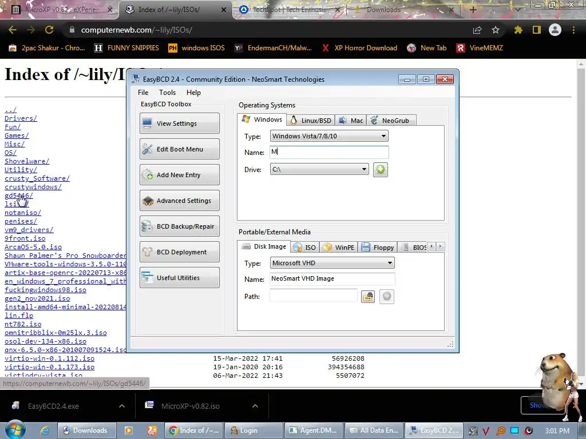Open the File menu in EasyBCD
The height and width of the screenshot is (439, 586).
coord(142,93)
